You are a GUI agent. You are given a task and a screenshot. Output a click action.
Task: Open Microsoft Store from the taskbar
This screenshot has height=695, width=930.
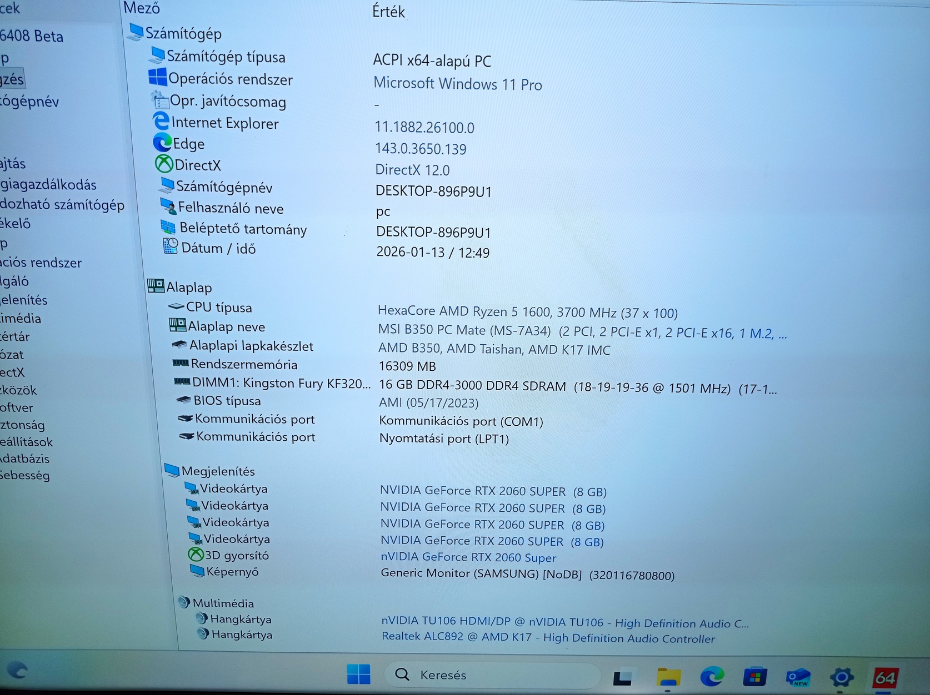click(754, 677)
